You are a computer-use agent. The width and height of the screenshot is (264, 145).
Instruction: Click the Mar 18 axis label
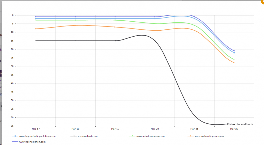point(75,129)
